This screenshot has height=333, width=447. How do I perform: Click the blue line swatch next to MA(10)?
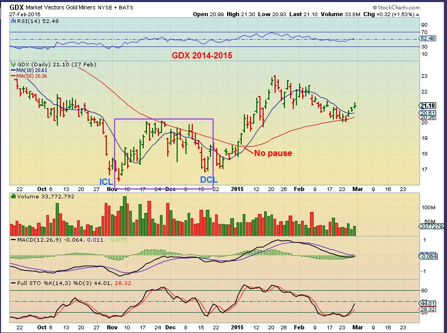tap(13, 70)
